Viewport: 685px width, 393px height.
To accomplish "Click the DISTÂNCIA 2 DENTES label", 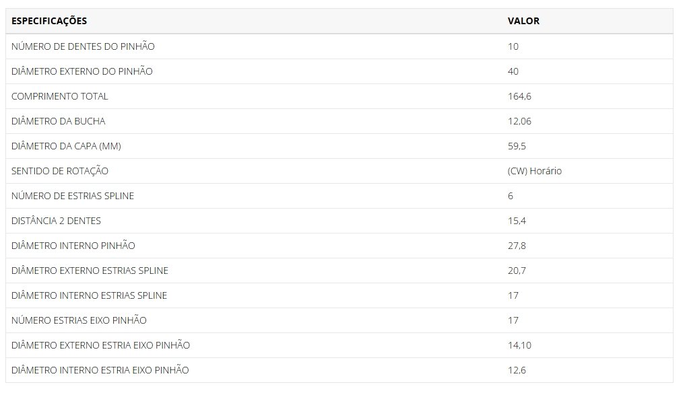I will coord(56,221).
